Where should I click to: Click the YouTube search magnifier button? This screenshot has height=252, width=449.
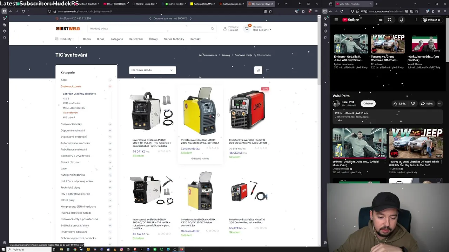(x=390, y=20)
